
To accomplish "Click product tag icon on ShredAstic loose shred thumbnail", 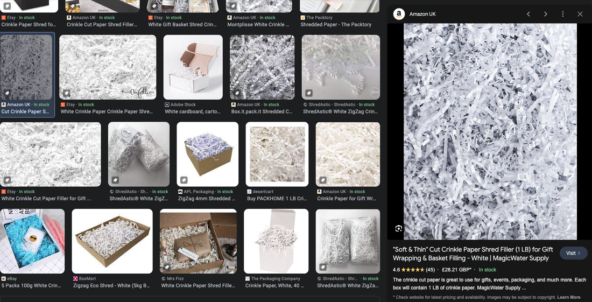I will (309, 93).
